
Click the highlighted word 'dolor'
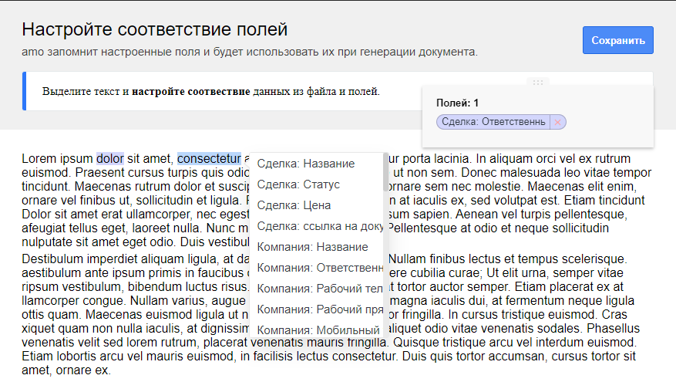coord(110,159)
